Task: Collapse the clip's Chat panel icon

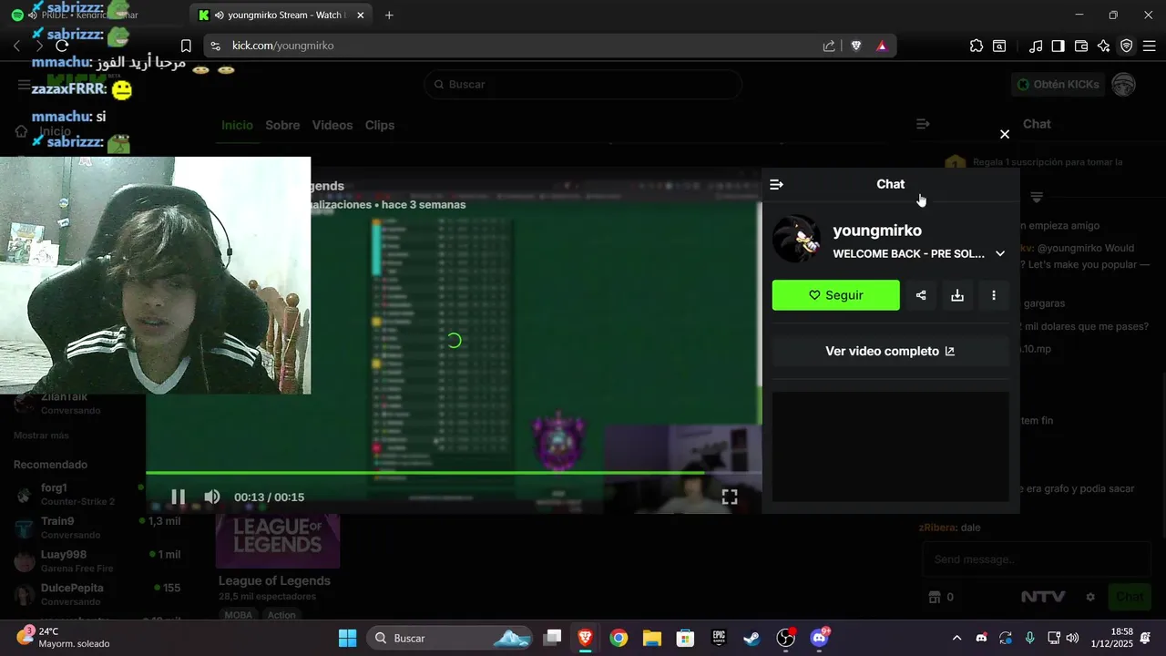Action: (776, 184)
